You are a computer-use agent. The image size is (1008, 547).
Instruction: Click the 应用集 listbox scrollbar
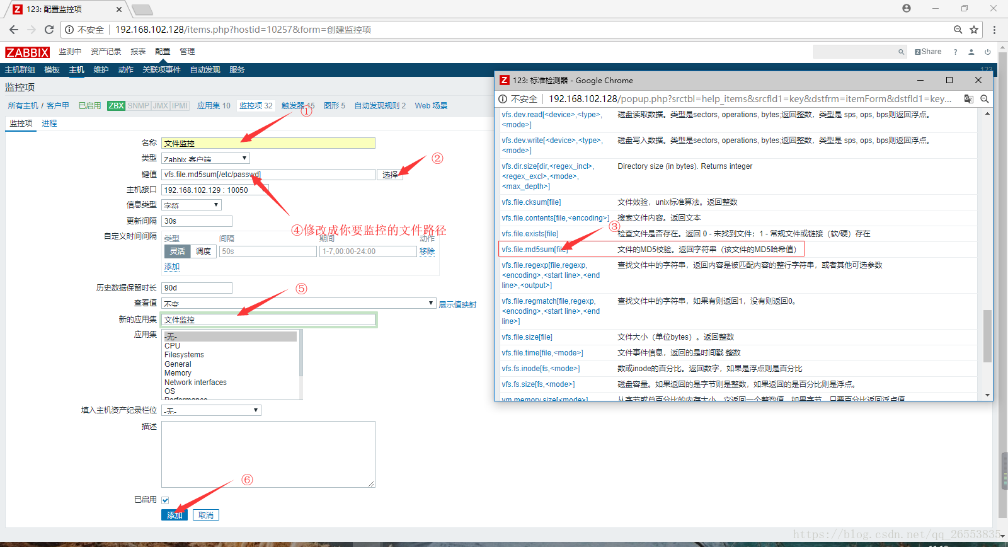301,353
